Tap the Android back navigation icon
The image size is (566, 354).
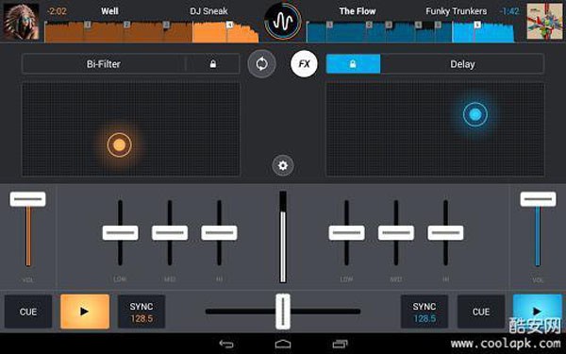click(226, 344)
